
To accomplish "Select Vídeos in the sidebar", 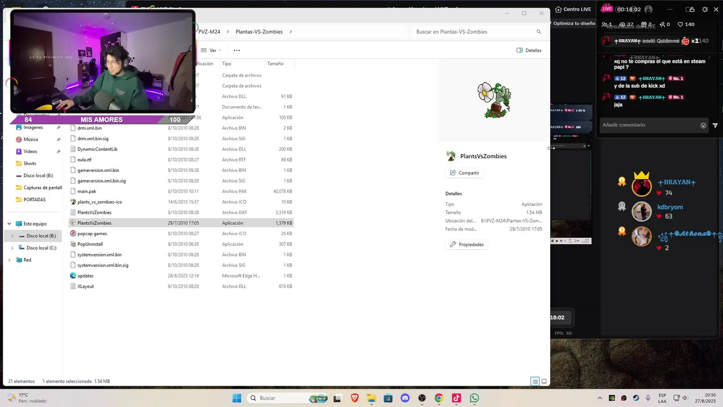I will (31, 151).
